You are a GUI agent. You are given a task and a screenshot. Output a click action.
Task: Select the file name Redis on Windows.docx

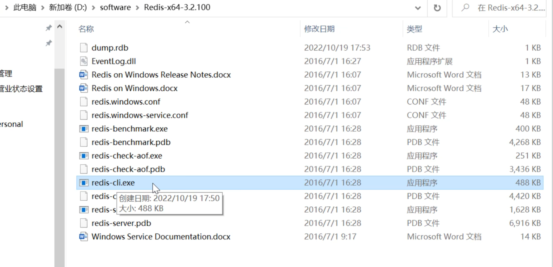click(x=135, y=88)
